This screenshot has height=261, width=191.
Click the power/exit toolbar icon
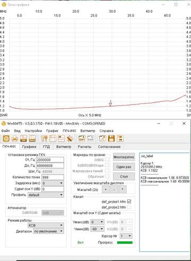tap(6, 138)
